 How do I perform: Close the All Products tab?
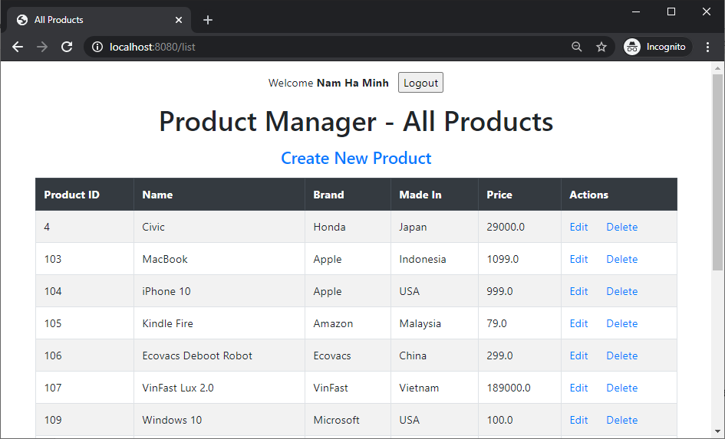179,20
